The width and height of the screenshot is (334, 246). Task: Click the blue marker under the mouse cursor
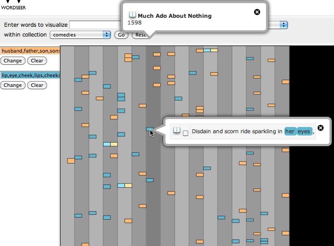(149, 129)
